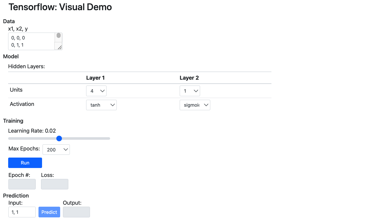
Task: Click the Layer 2 column header
Action: pos(189,78)
